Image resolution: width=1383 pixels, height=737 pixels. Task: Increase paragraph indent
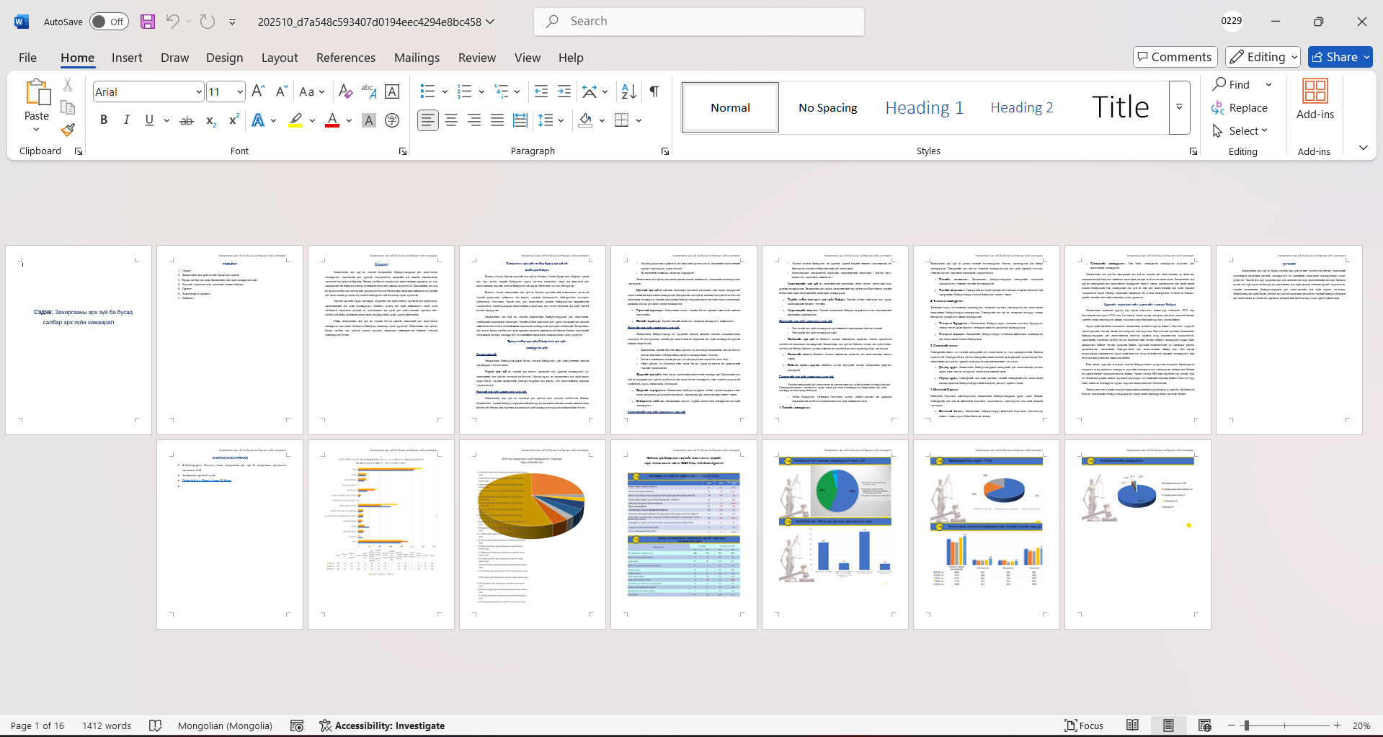tap(564, 91)
